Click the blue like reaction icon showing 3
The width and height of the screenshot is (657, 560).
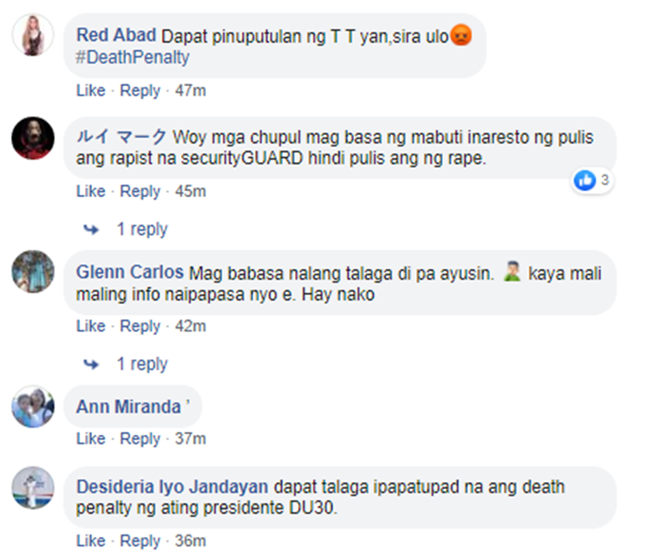click(x=584, y=181)
